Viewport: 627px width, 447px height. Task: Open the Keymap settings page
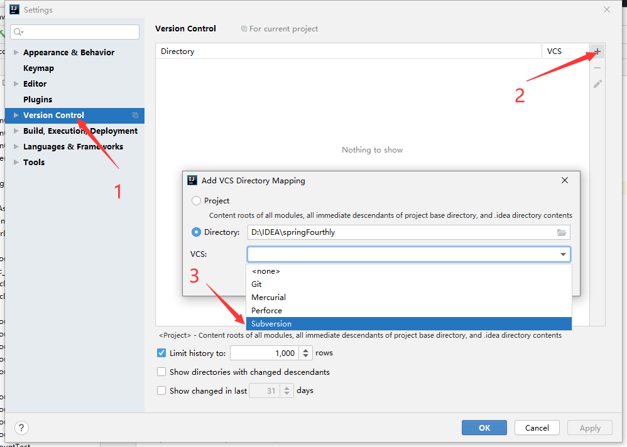tap(38, 68)
